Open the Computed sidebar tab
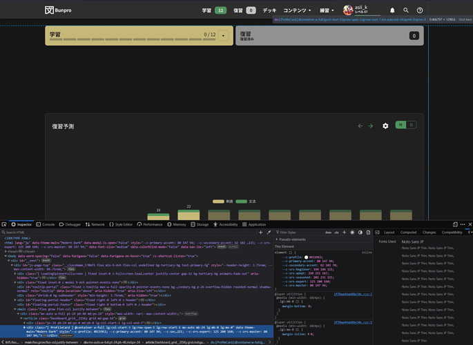This screenshot has width=473, height=345. pos(409,233)
